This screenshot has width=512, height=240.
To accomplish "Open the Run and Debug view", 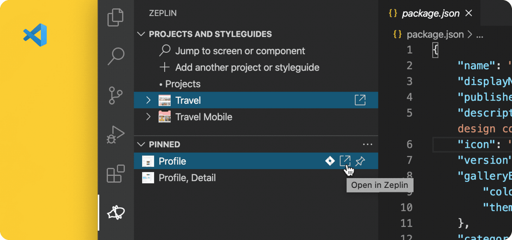I will click(115, 134).
